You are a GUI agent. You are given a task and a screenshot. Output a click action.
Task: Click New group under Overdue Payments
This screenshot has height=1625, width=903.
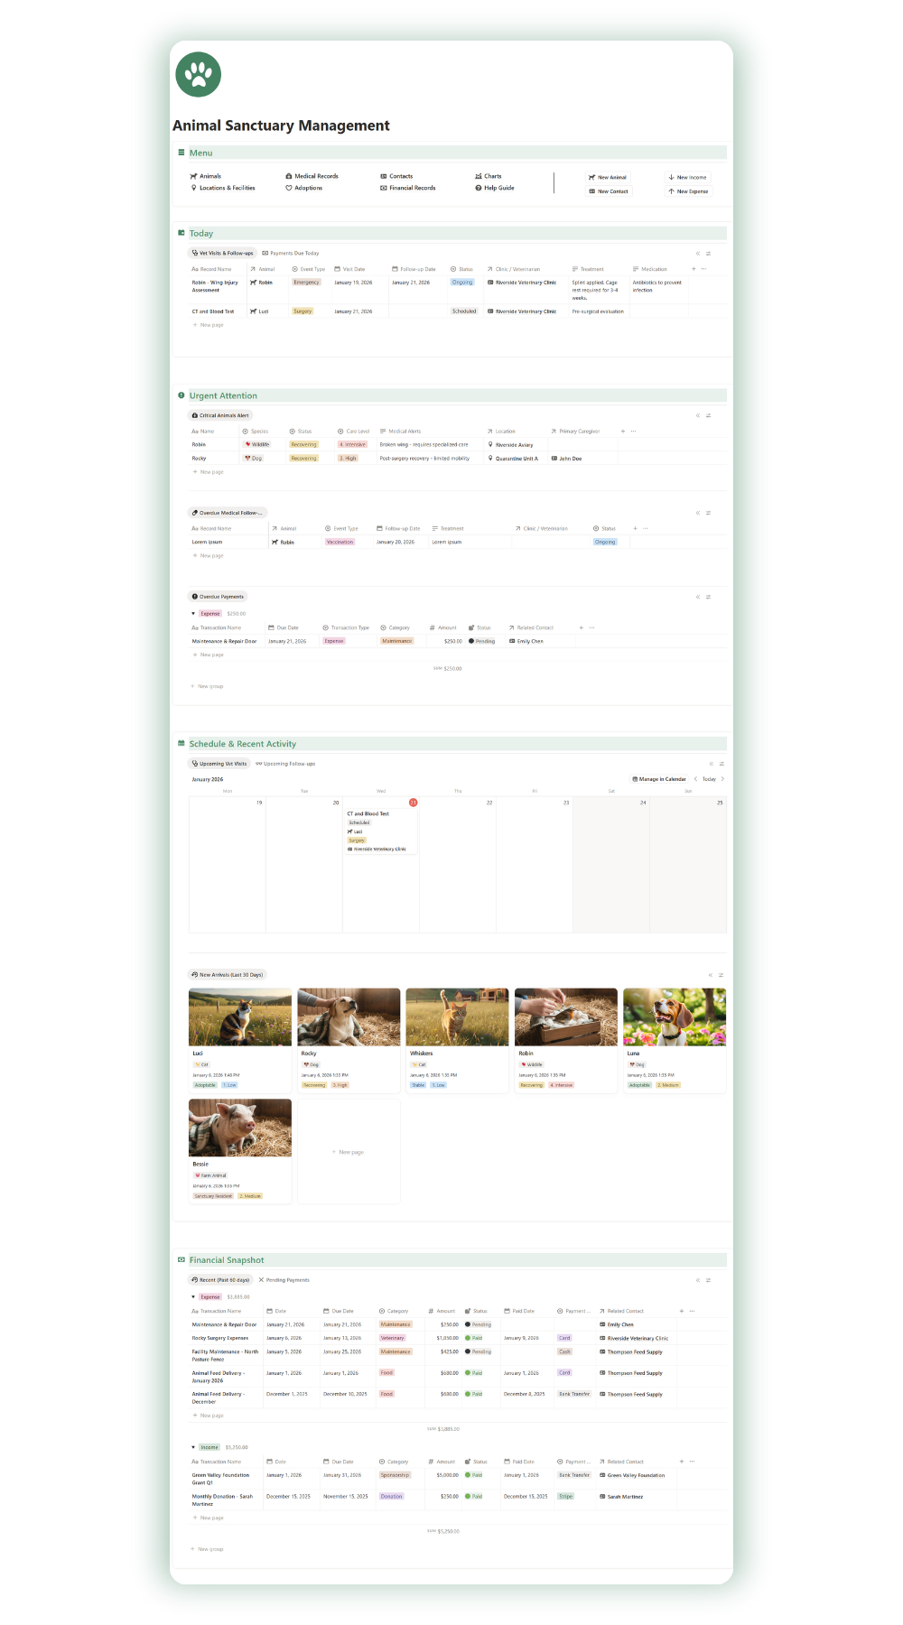tap(207, 686)
